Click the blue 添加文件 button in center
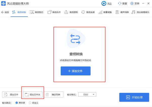Viewport: 152px width, 107px height. coord(75,71)
